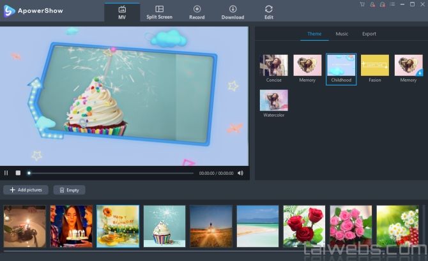Viewport: 428px width, 261px height.
Task: Open the Edit section
Action: 269,12
